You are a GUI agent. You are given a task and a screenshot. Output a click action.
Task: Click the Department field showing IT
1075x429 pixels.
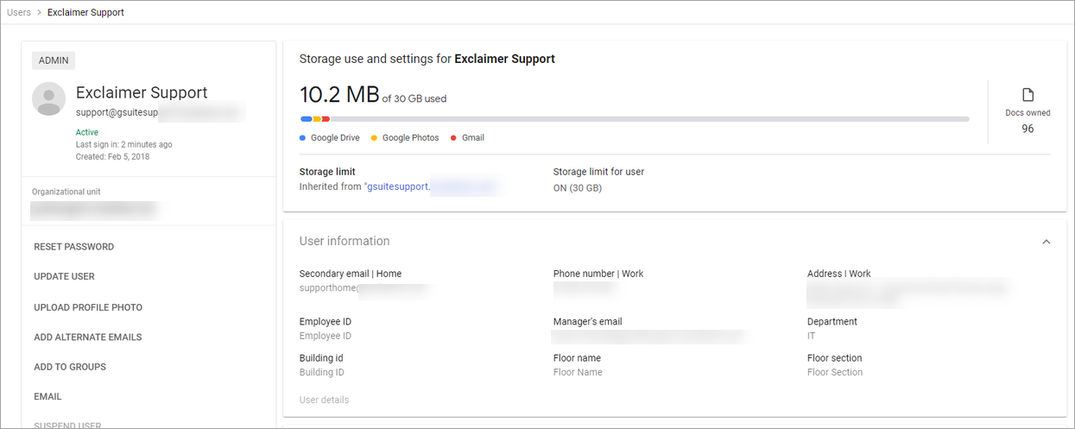click(812, 336)
